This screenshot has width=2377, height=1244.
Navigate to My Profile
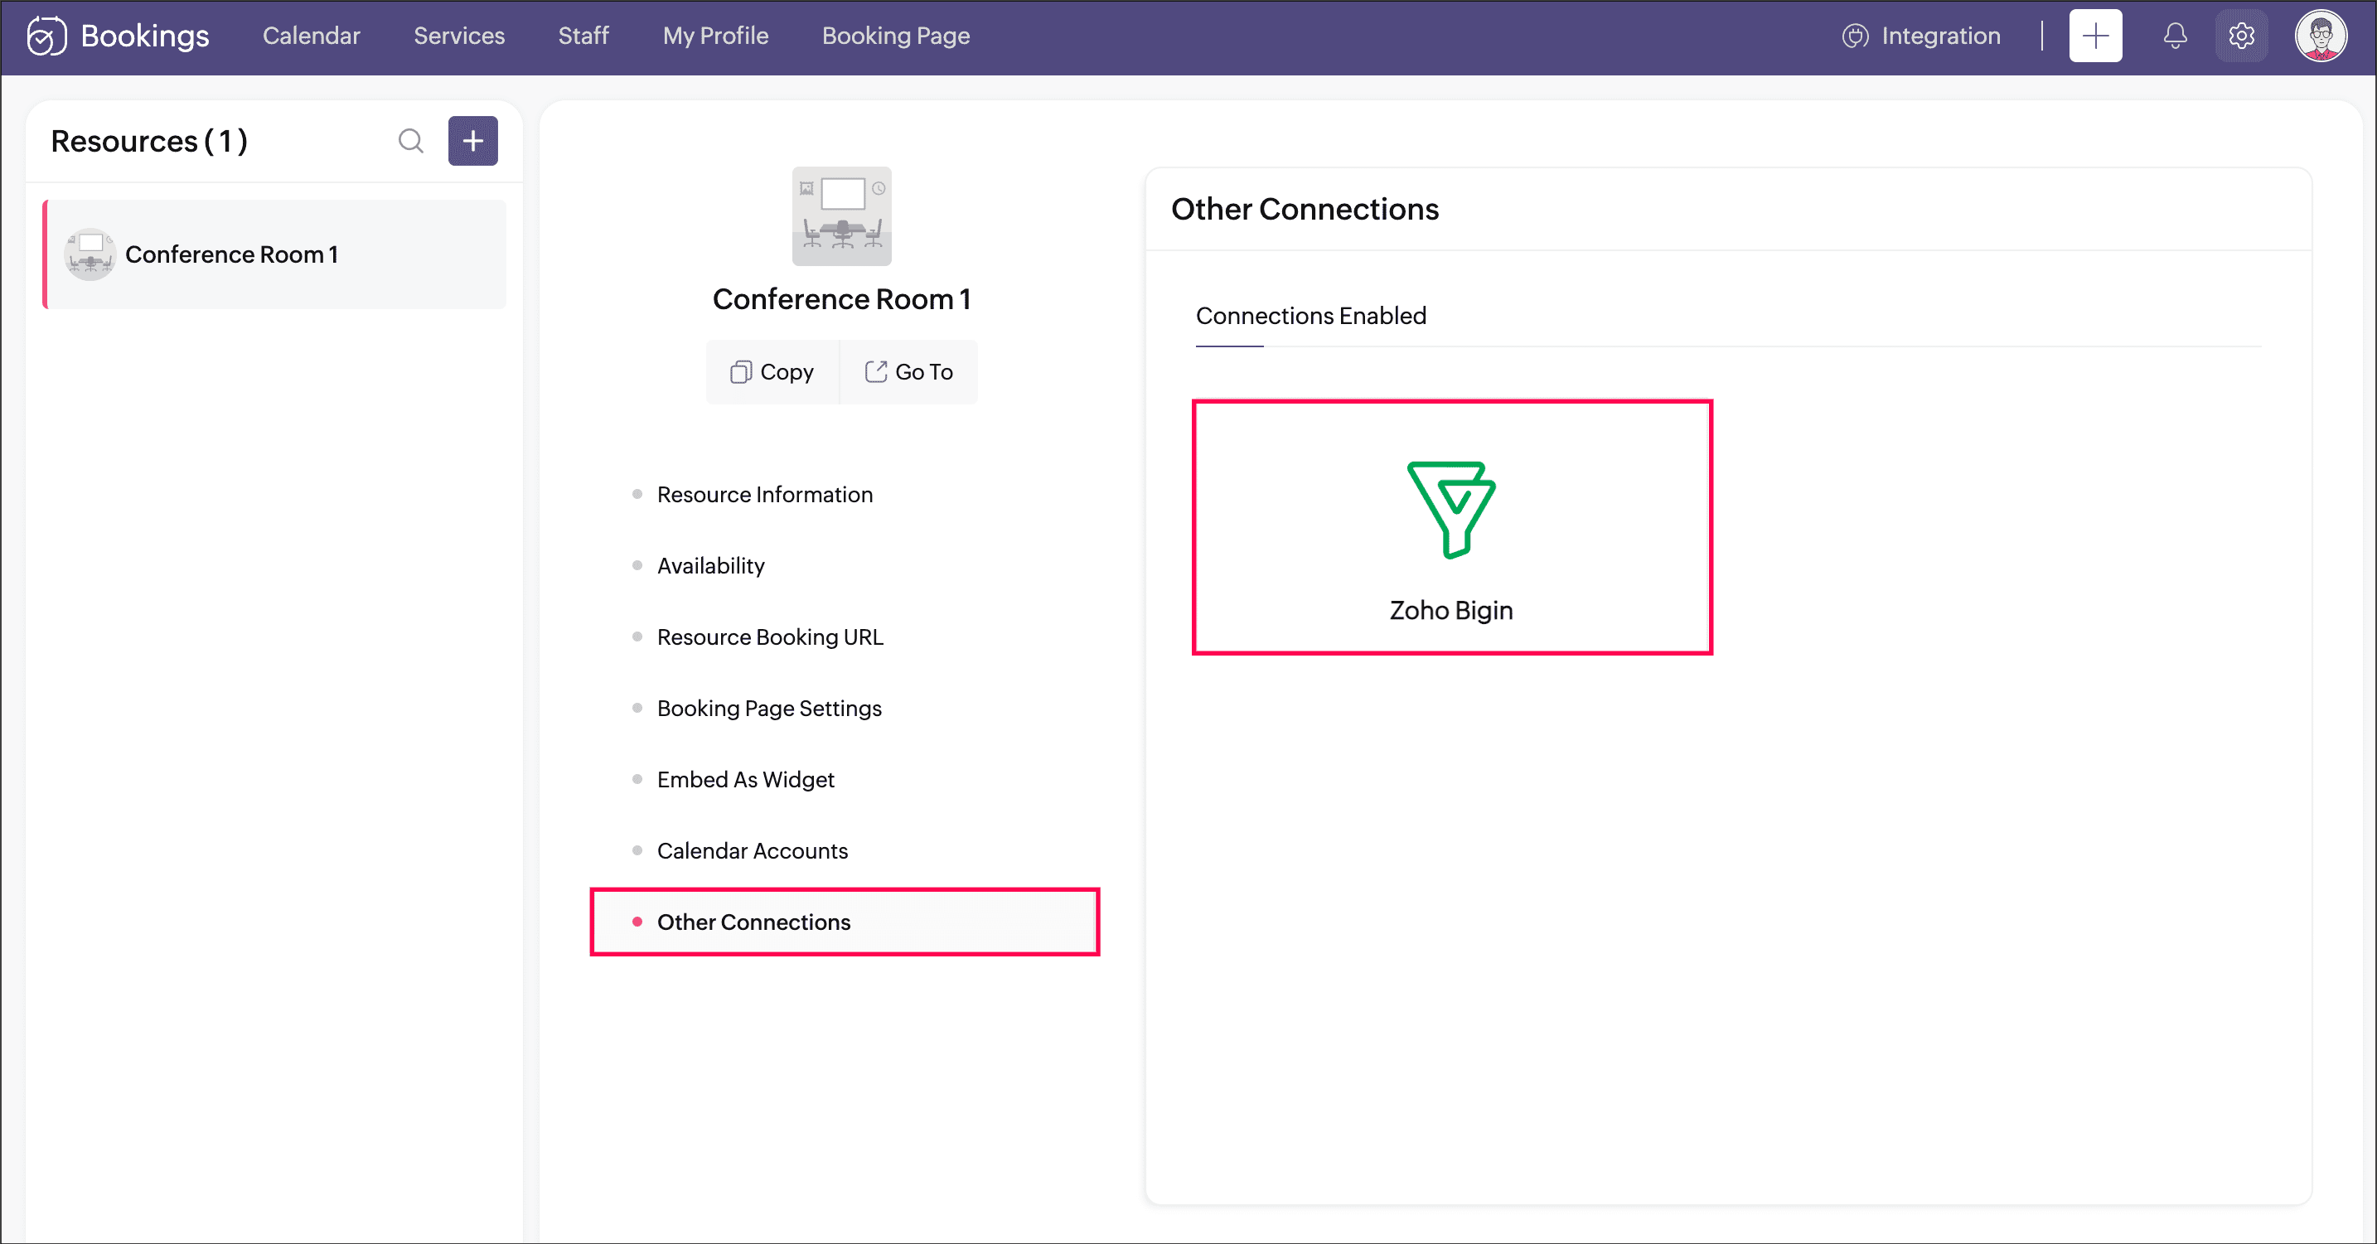coord(715,36)
